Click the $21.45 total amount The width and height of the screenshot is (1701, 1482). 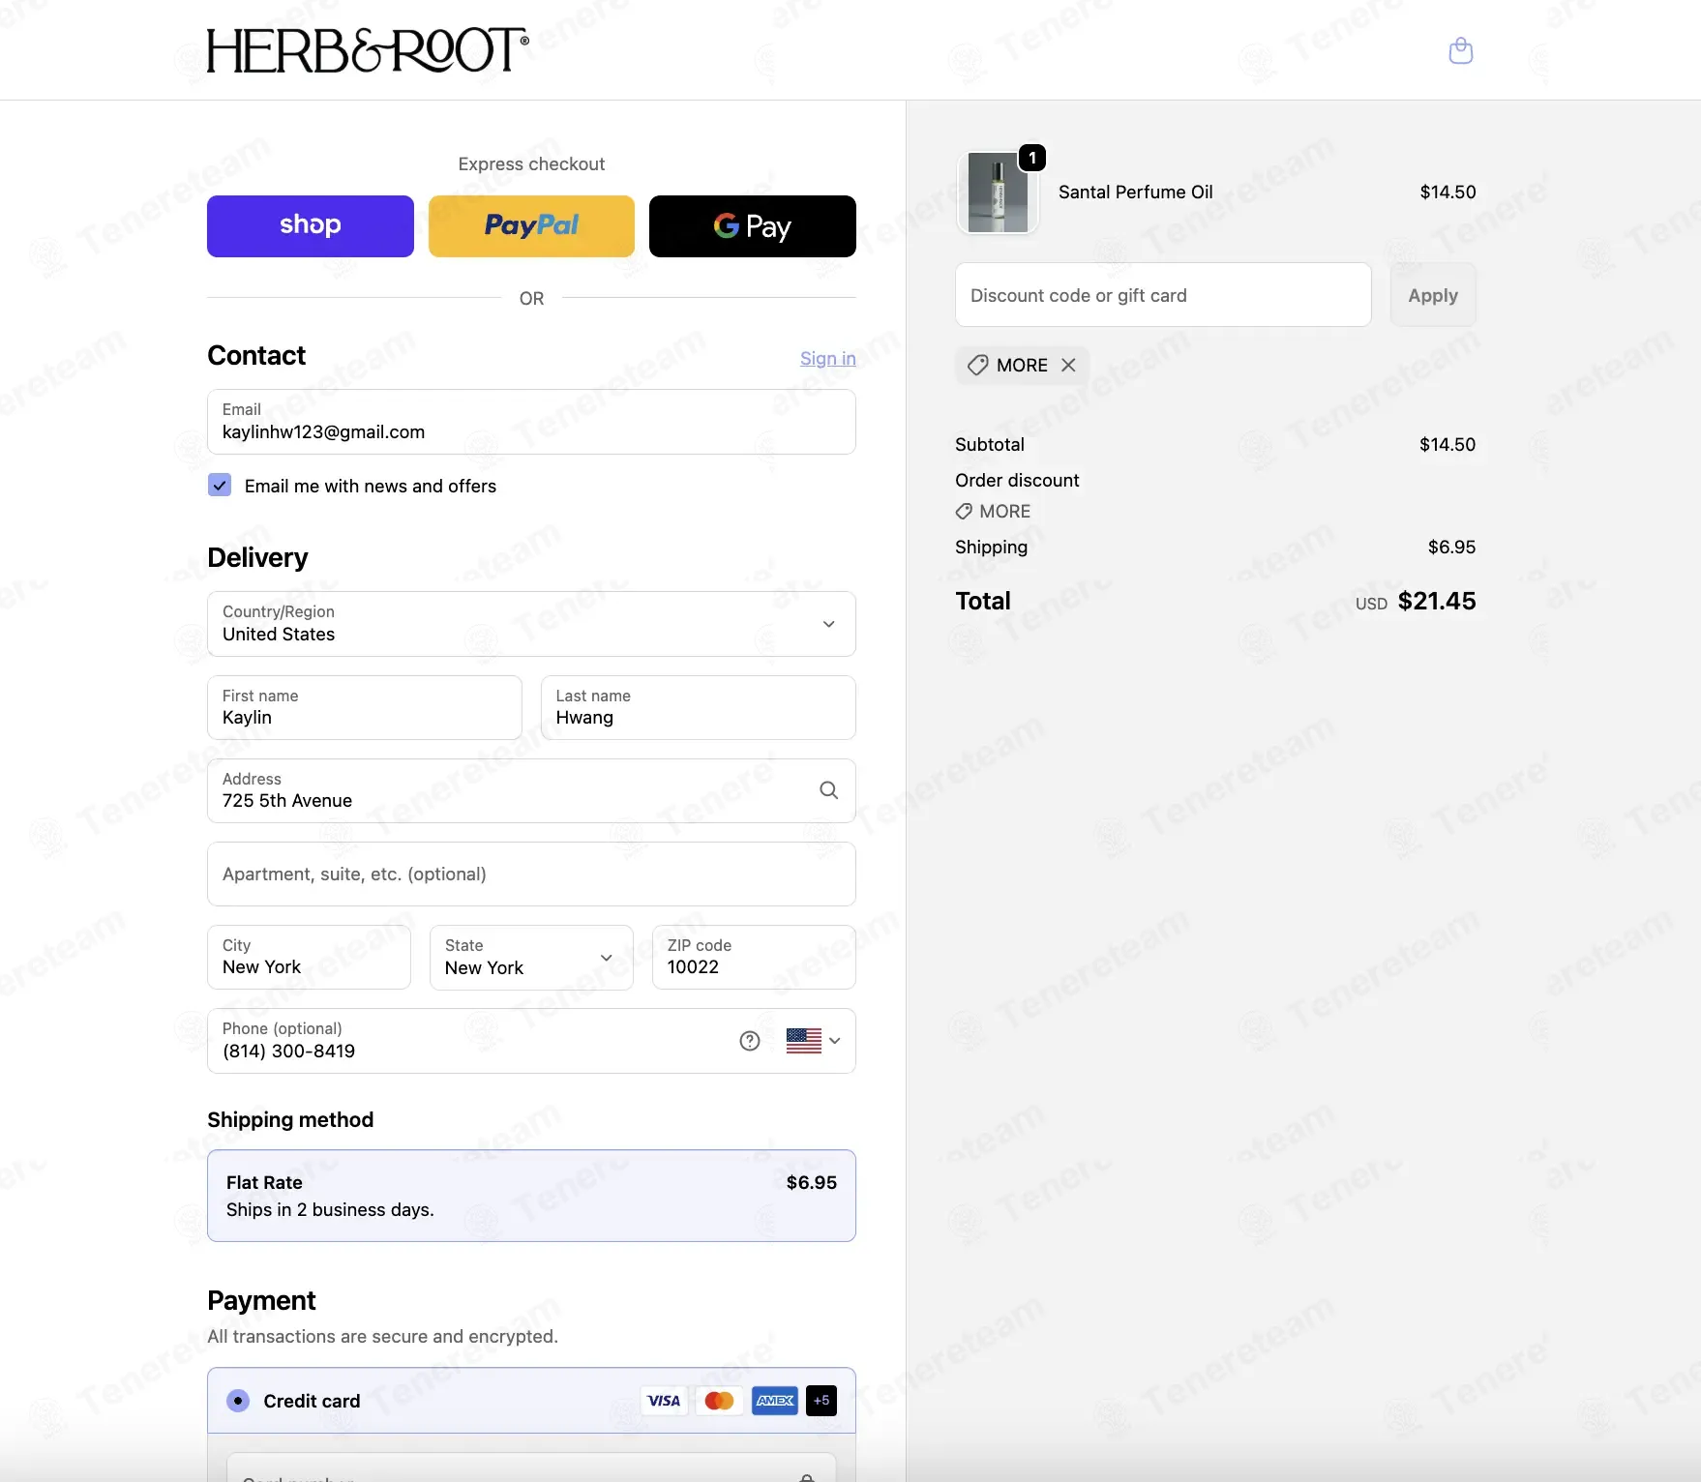(x=1437, y=602)
